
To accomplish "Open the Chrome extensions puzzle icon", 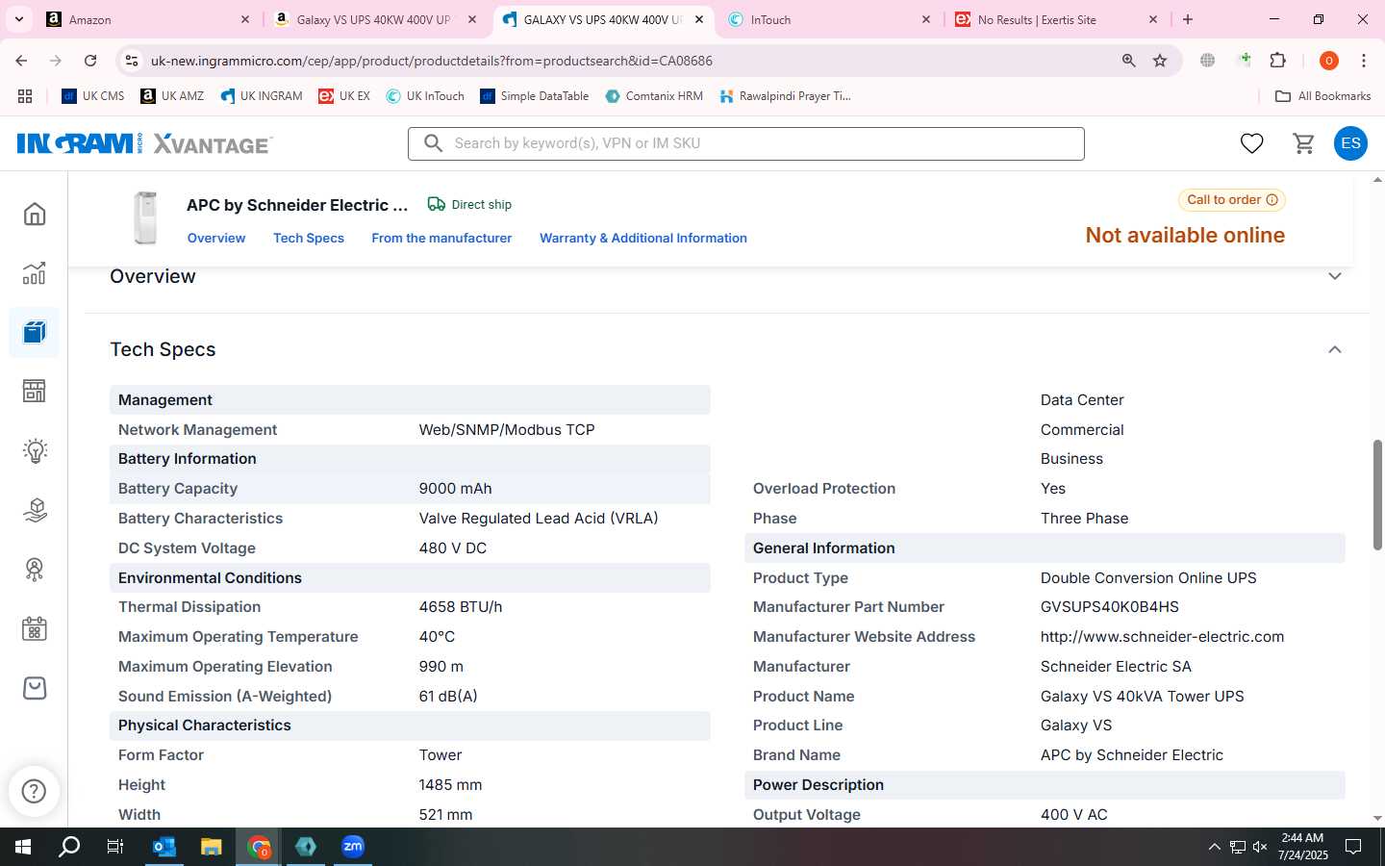I will tap(1278, 61).
